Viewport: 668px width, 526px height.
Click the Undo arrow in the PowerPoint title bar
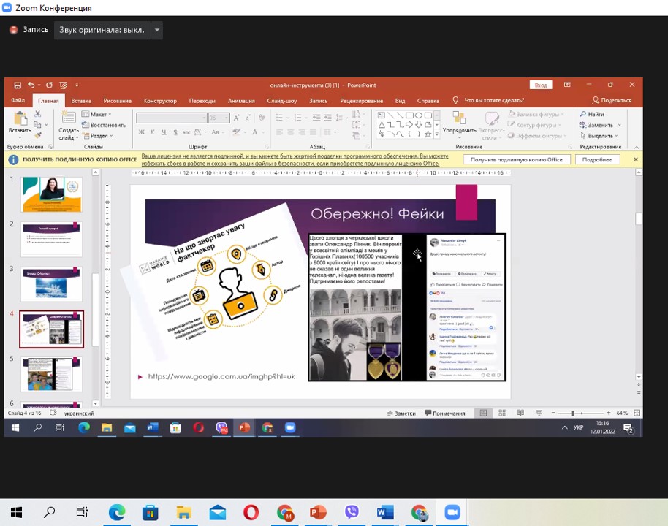point(31,85)
